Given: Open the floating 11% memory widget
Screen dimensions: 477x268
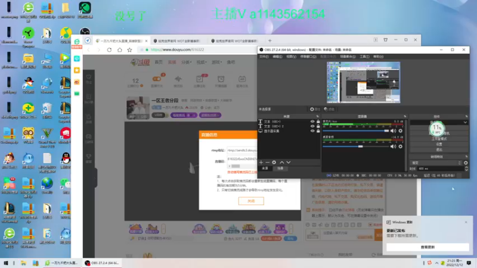Looking at the screenshot, I should click(x=437, y=128).
